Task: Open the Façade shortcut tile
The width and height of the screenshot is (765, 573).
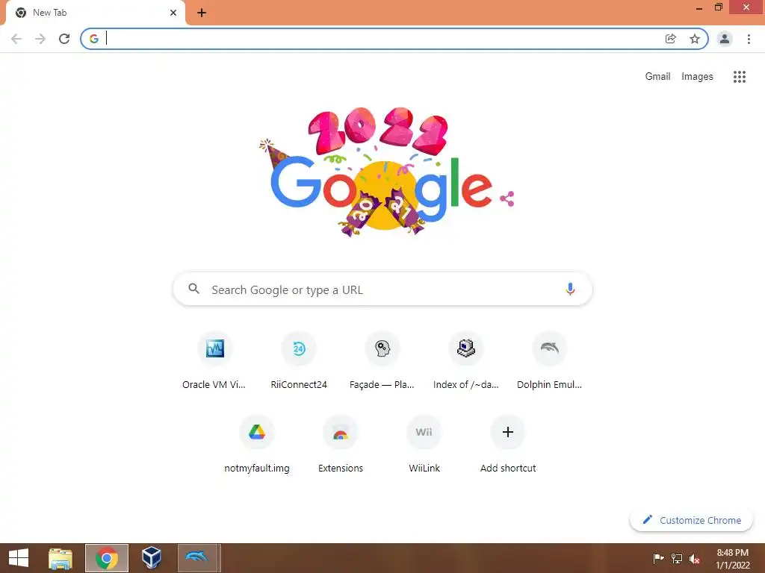Action: 382,362
